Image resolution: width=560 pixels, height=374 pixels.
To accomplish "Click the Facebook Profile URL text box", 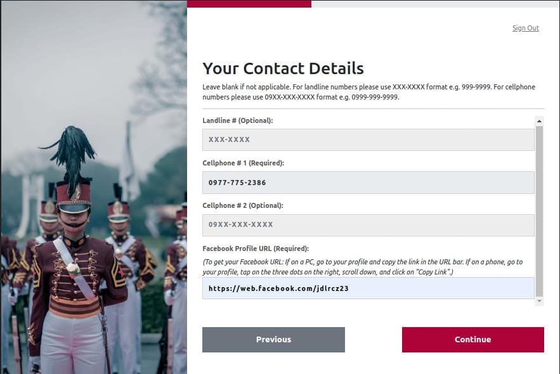I will 368,288.
